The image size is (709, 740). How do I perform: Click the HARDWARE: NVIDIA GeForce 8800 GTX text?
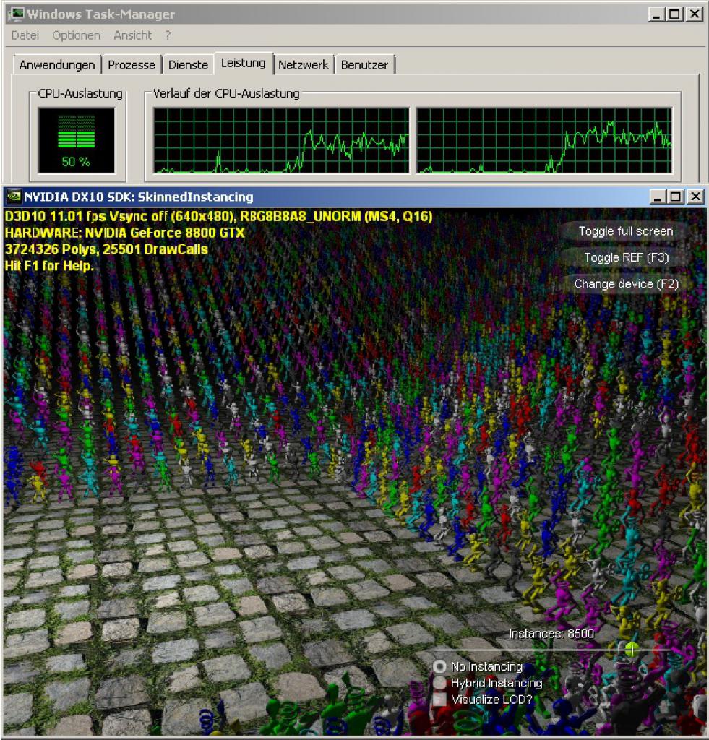pyautogui.click(x=124, y=233)
